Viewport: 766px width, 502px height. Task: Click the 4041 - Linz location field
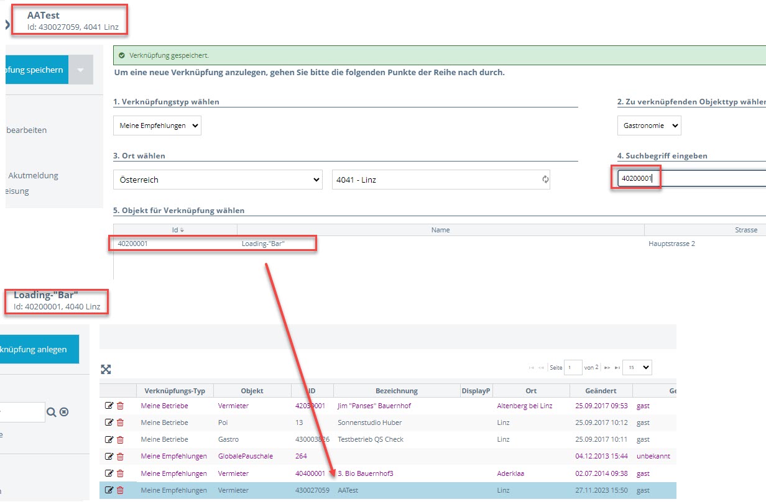click(x=441, y=180)
